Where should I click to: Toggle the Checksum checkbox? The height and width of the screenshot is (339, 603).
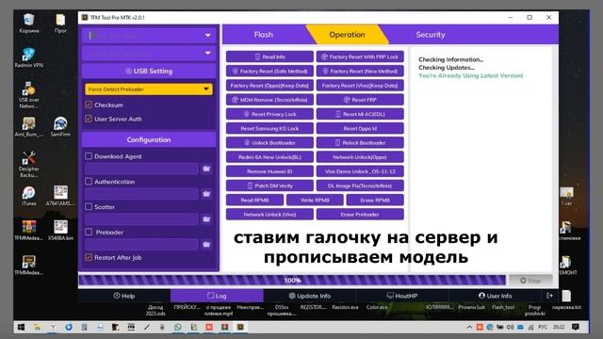[x=89, y=105]
